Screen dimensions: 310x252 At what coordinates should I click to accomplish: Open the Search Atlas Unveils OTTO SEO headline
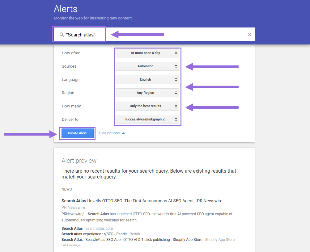tap(142, 201)
